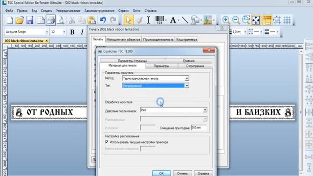Zoom out with the magnifier minus icon

(x=236, y=20)
